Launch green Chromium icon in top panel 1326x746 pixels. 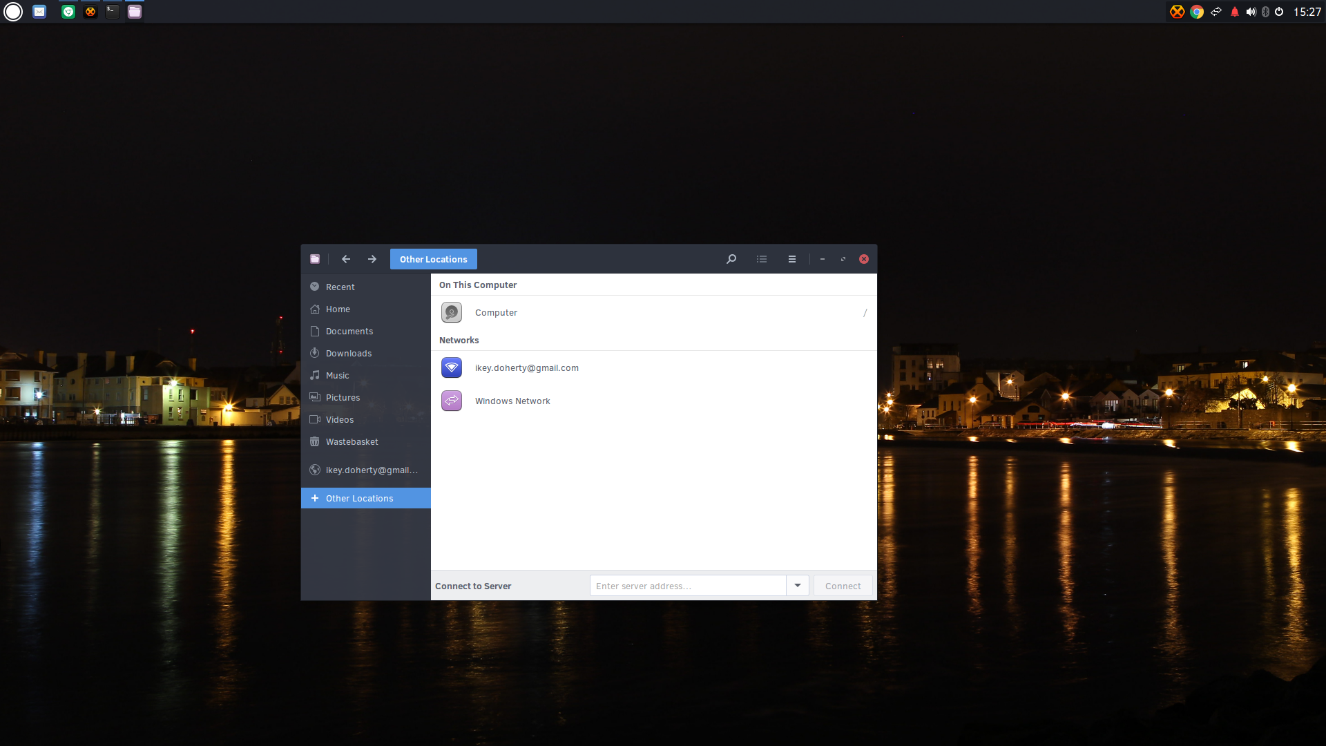coord(68,12)
